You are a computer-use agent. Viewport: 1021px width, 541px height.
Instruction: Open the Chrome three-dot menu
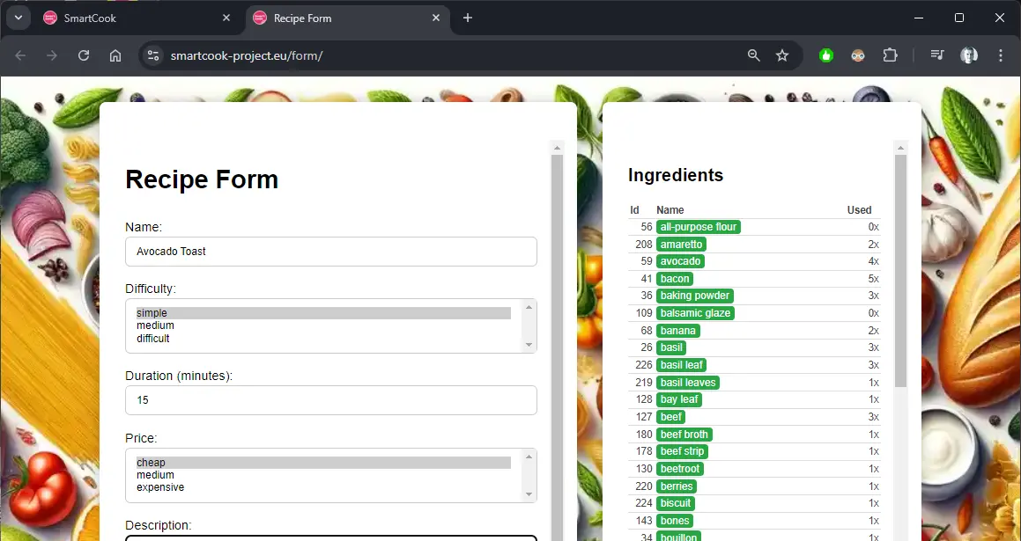(1001, 55)
